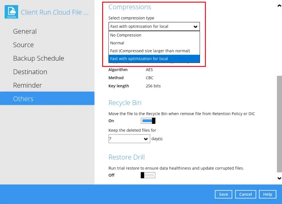282x204 pixels.
Task: Open Help
Action: pyautogui.click(x=267, y=194)
